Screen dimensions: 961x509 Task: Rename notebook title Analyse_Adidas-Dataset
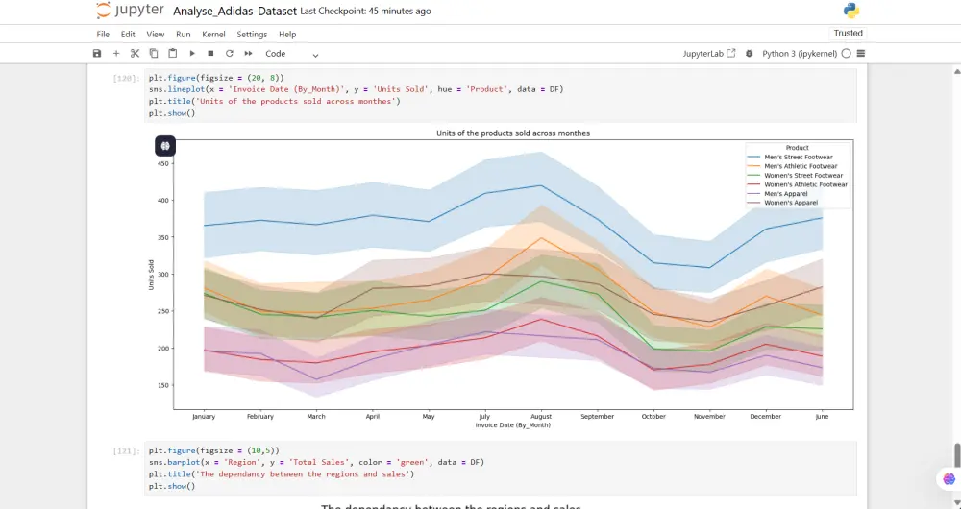234,12
